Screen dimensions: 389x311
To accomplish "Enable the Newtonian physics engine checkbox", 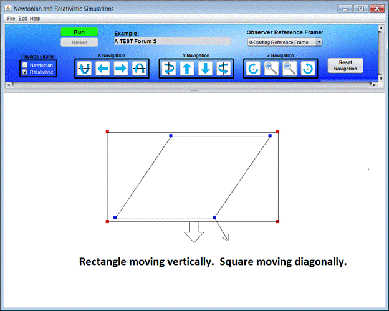I will [25, 65].
